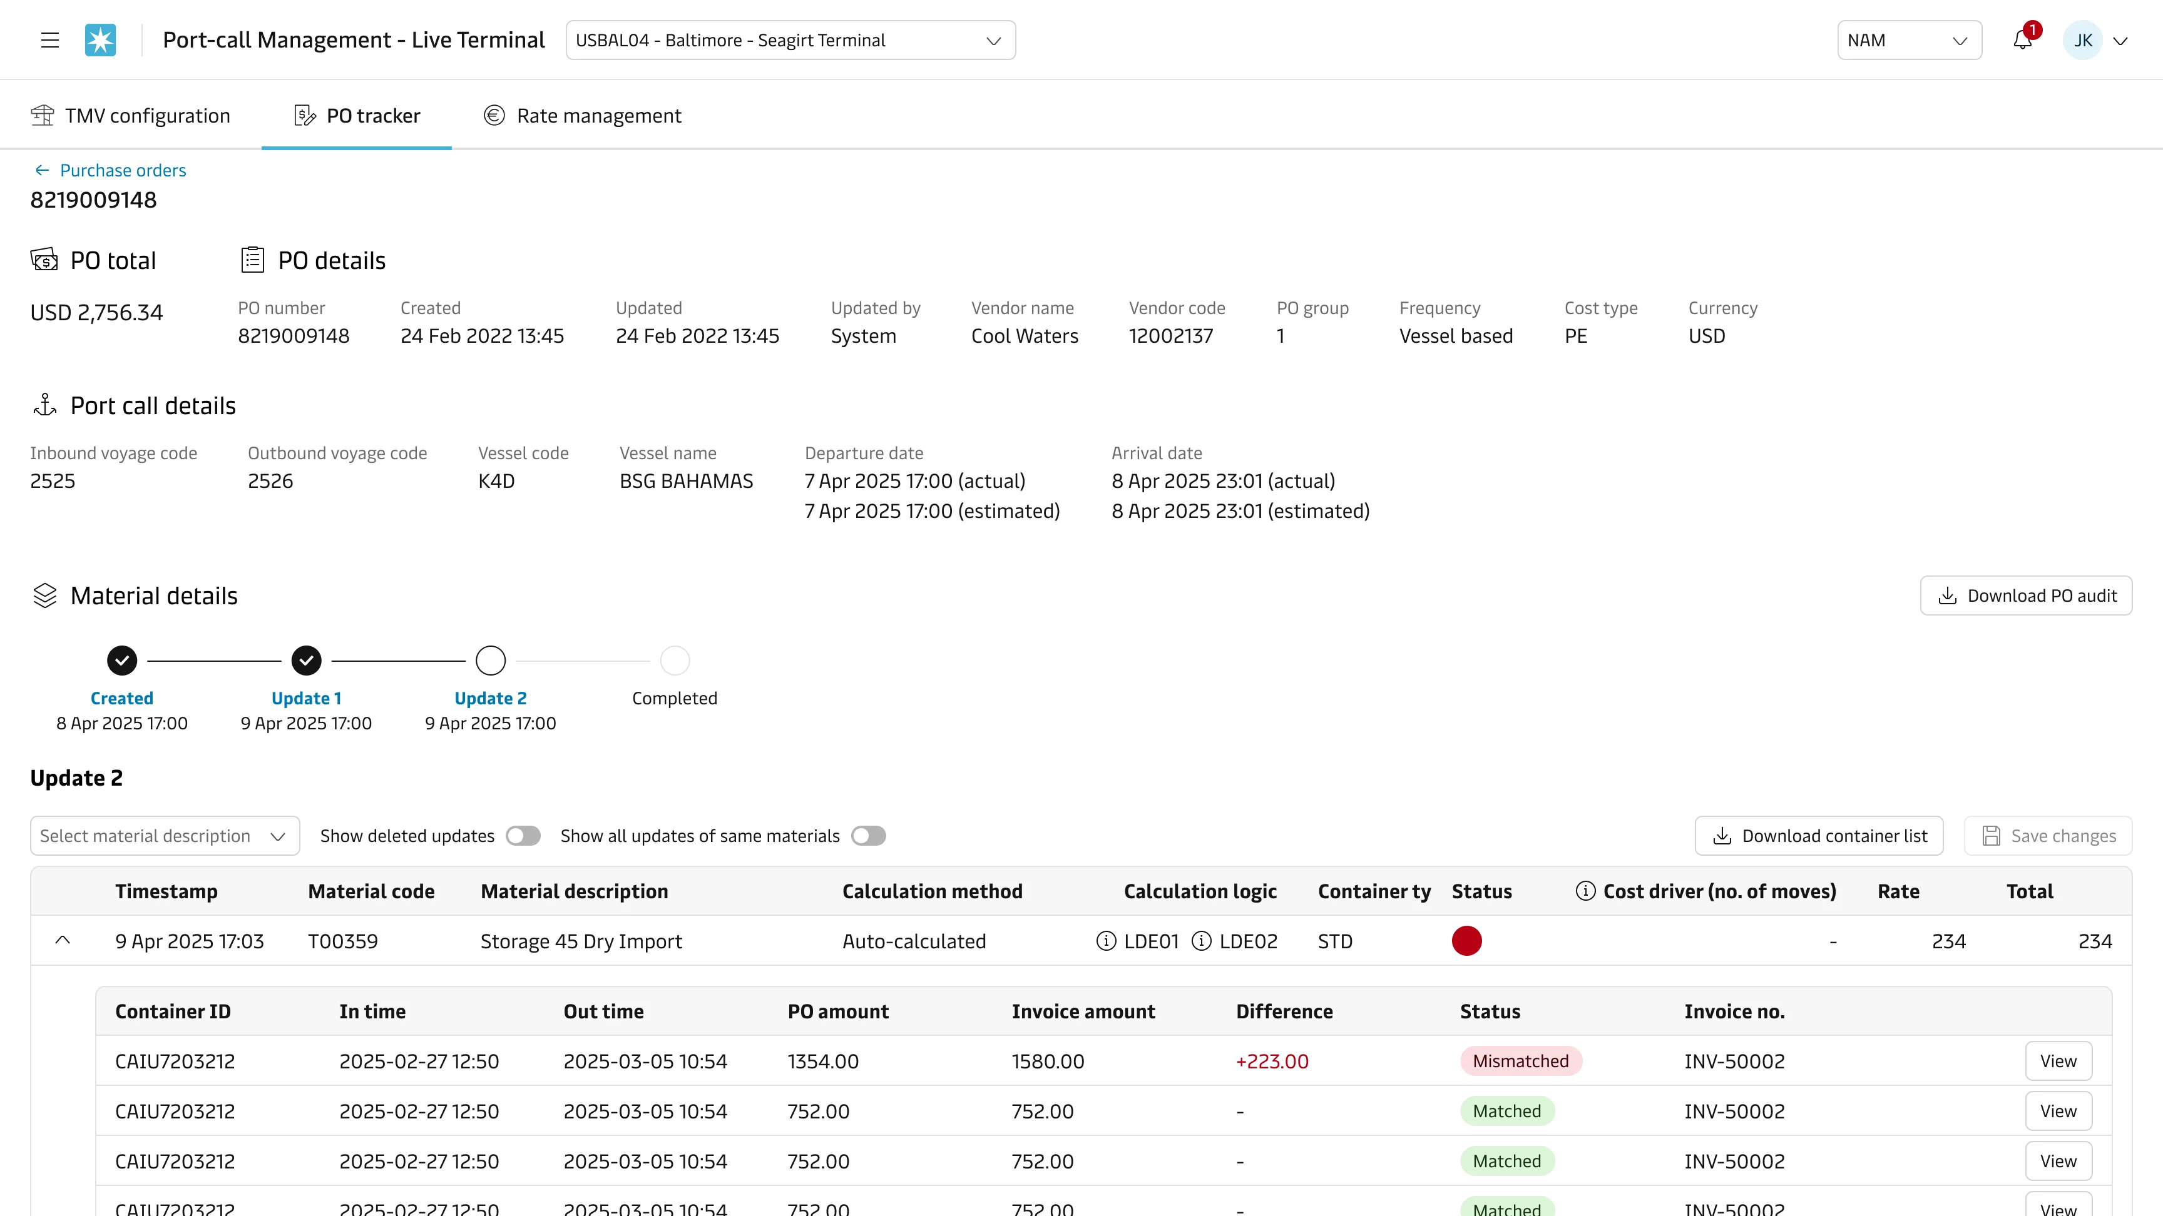Collapse the T00359 material row
The width and height of the screenshot is (2163, 1216).
(62, 941)
